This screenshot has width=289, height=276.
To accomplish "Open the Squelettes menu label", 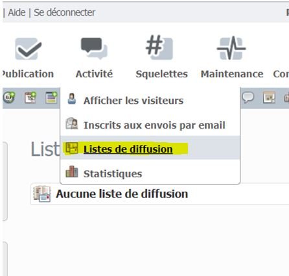I will pos(161,74).
